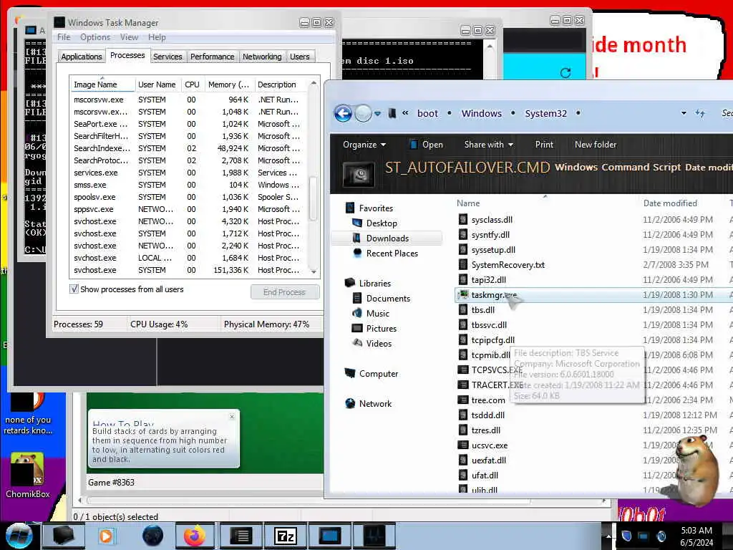This screenshot has height=550, width=733.
Task: Select the tapi32.dll file
Action: click(488, 280)
